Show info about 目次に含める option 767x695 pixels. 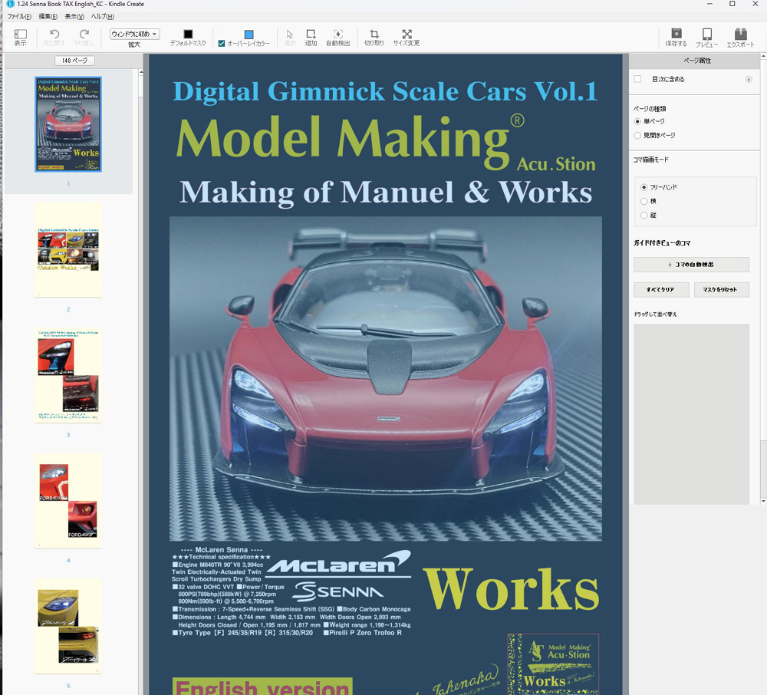pos(749,79)
